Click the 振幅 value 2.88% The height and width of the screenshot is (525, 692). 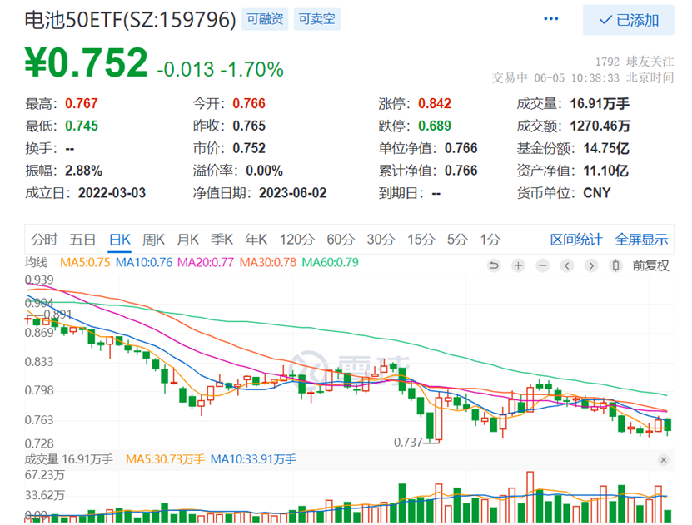83,171
